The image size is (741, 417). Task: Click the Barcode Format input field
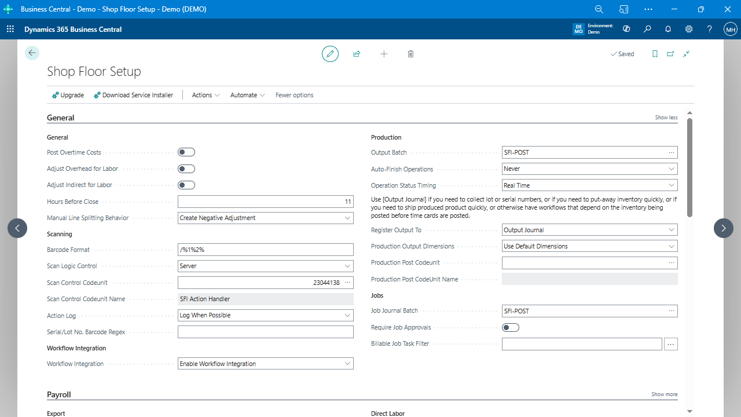265,250
